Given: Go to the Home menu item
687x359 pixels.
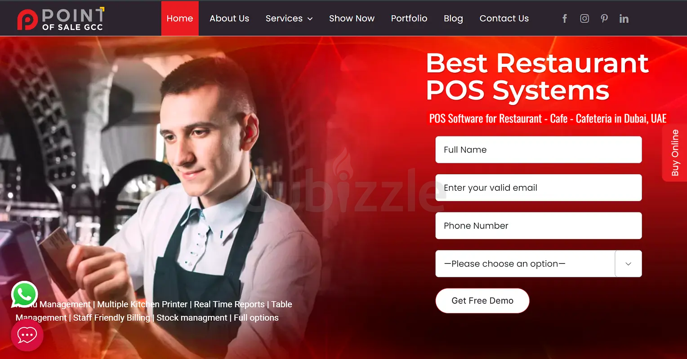Looking at the screenshot, I should [179, 18].
